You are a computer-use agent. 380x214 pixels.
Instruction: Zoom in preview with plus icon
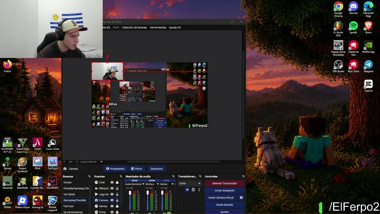point(77,162)
